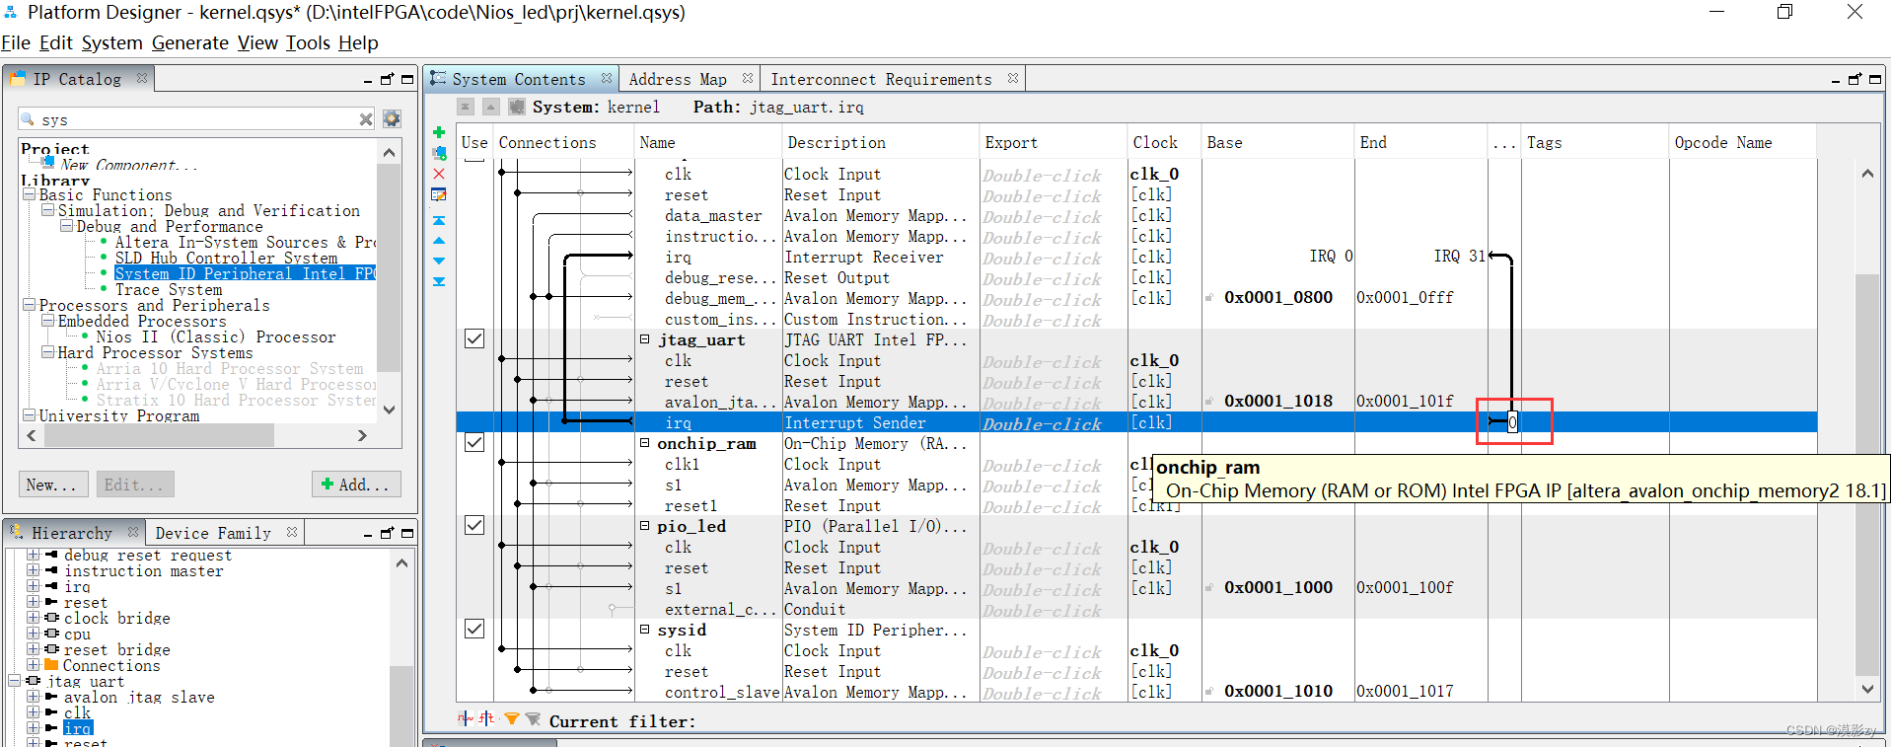Open the Help menu

(x=358, y=42)
